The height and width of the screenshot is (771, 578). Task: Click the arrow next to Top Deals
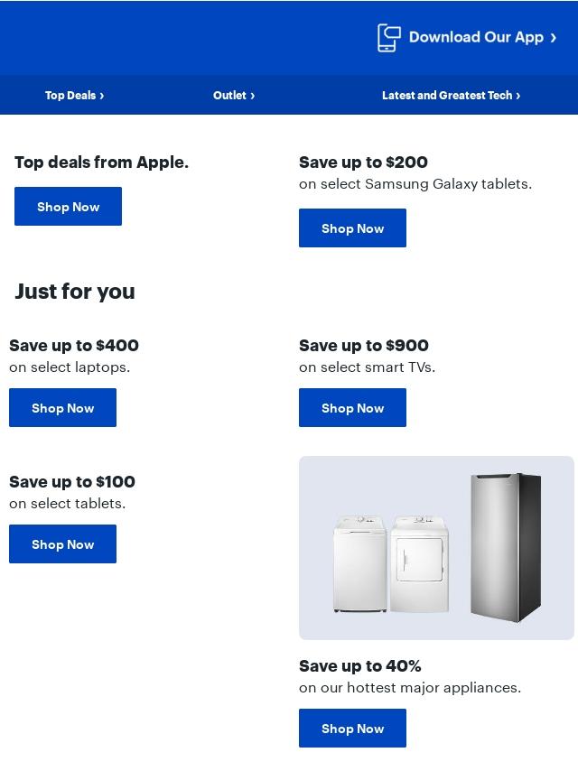(102, 96)
